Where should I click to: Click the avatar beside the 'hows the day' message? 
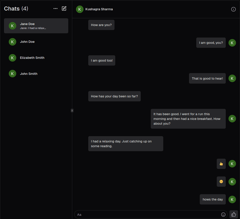(232, 199)
